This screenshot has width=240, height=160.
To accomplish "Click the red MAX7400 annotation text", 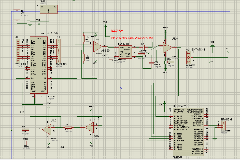I will click(117, 31).
